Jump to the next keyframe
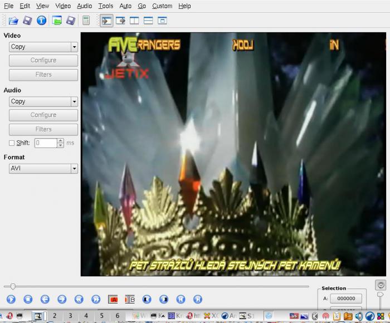The height and width of the screenshot is (323, 390). pos(96,299)
